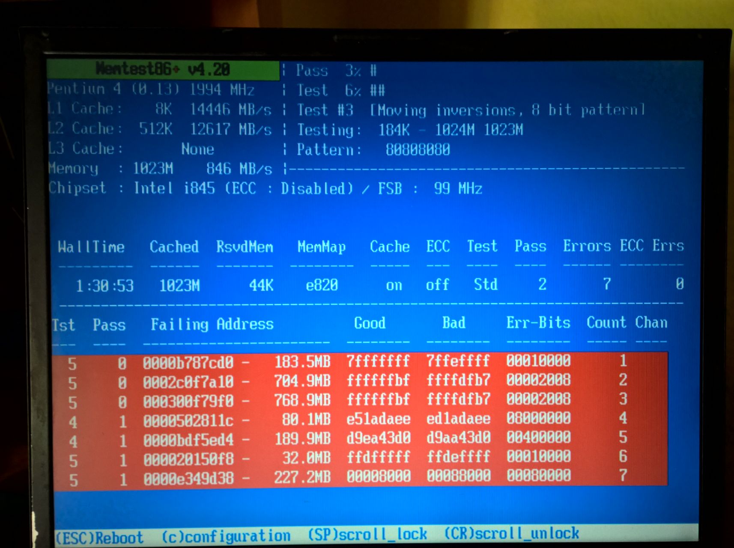
Task: Click the Pentium 4 1994 MHz line
Action: coord(151,89)
